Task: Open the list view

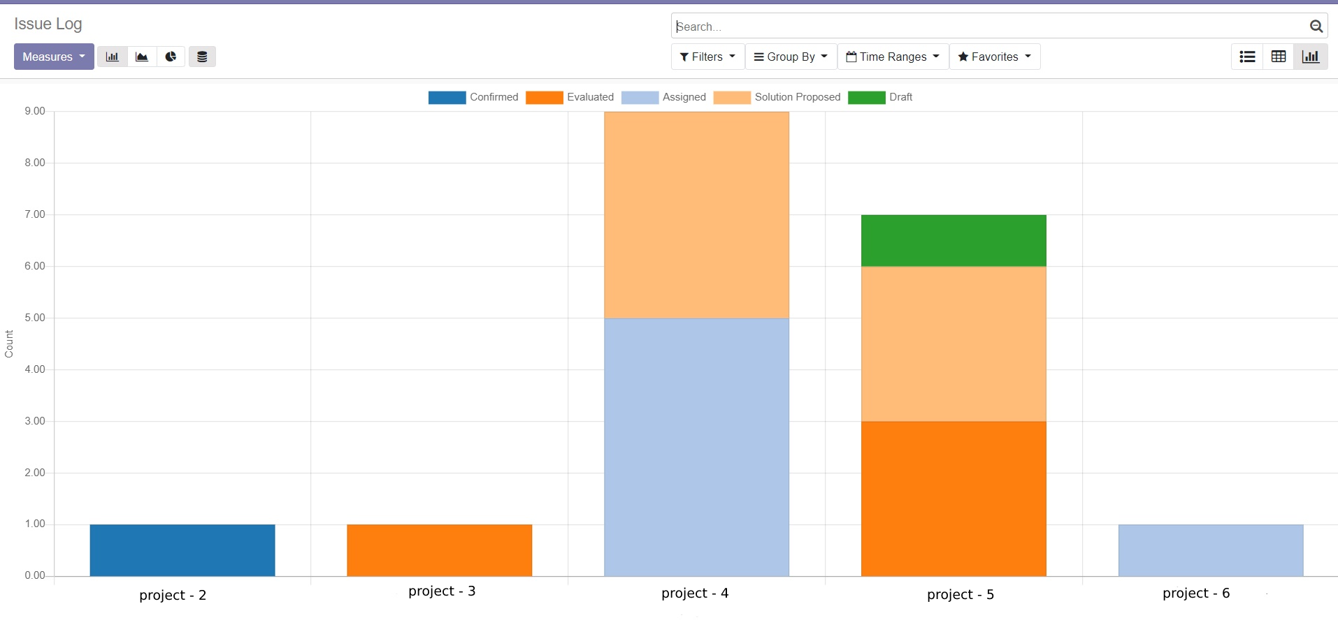Action: click(x=1247, y=57)
